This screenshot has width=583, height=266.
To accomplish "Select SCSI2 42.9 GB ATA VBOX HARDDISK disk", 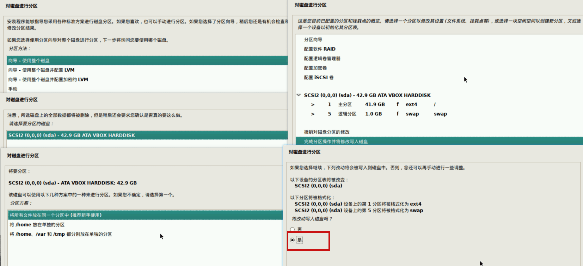I will click(72, 135).
